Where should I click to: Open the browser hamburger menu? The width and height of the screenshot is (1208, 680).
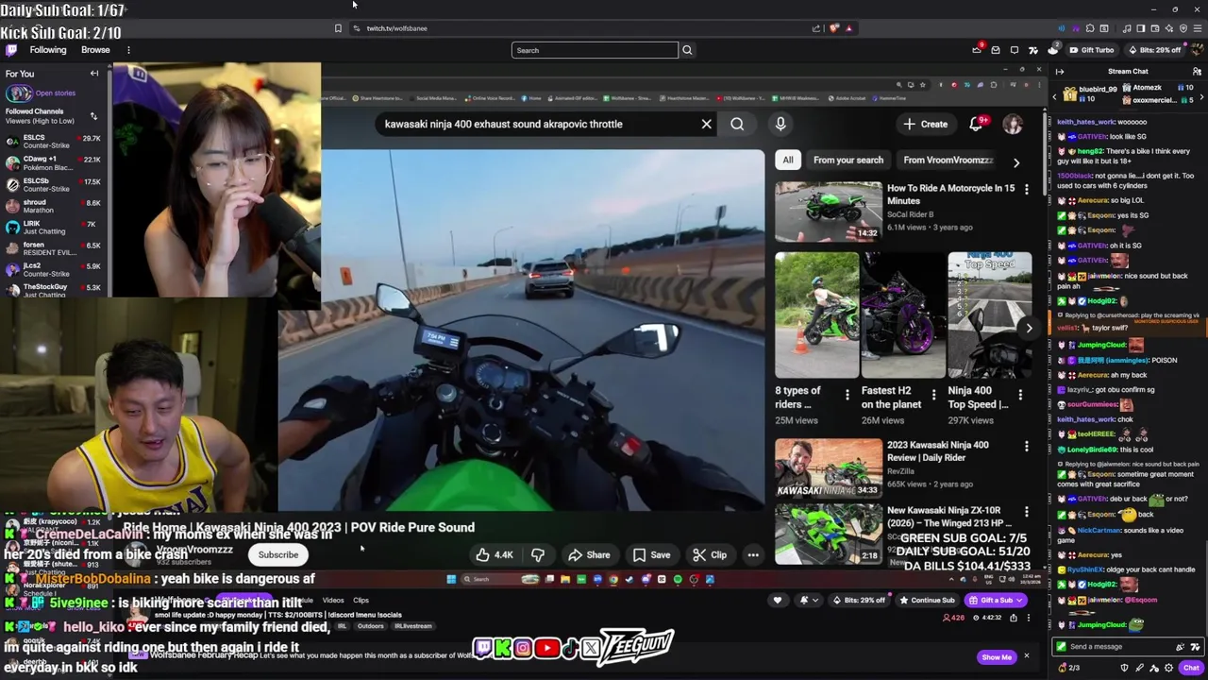(1196, 28)
